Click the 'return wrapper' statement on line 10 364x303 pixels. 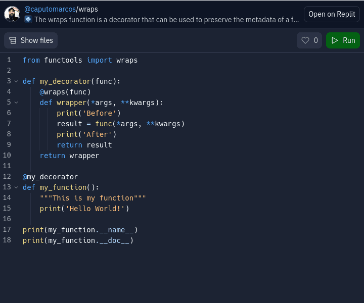point(69,156)
